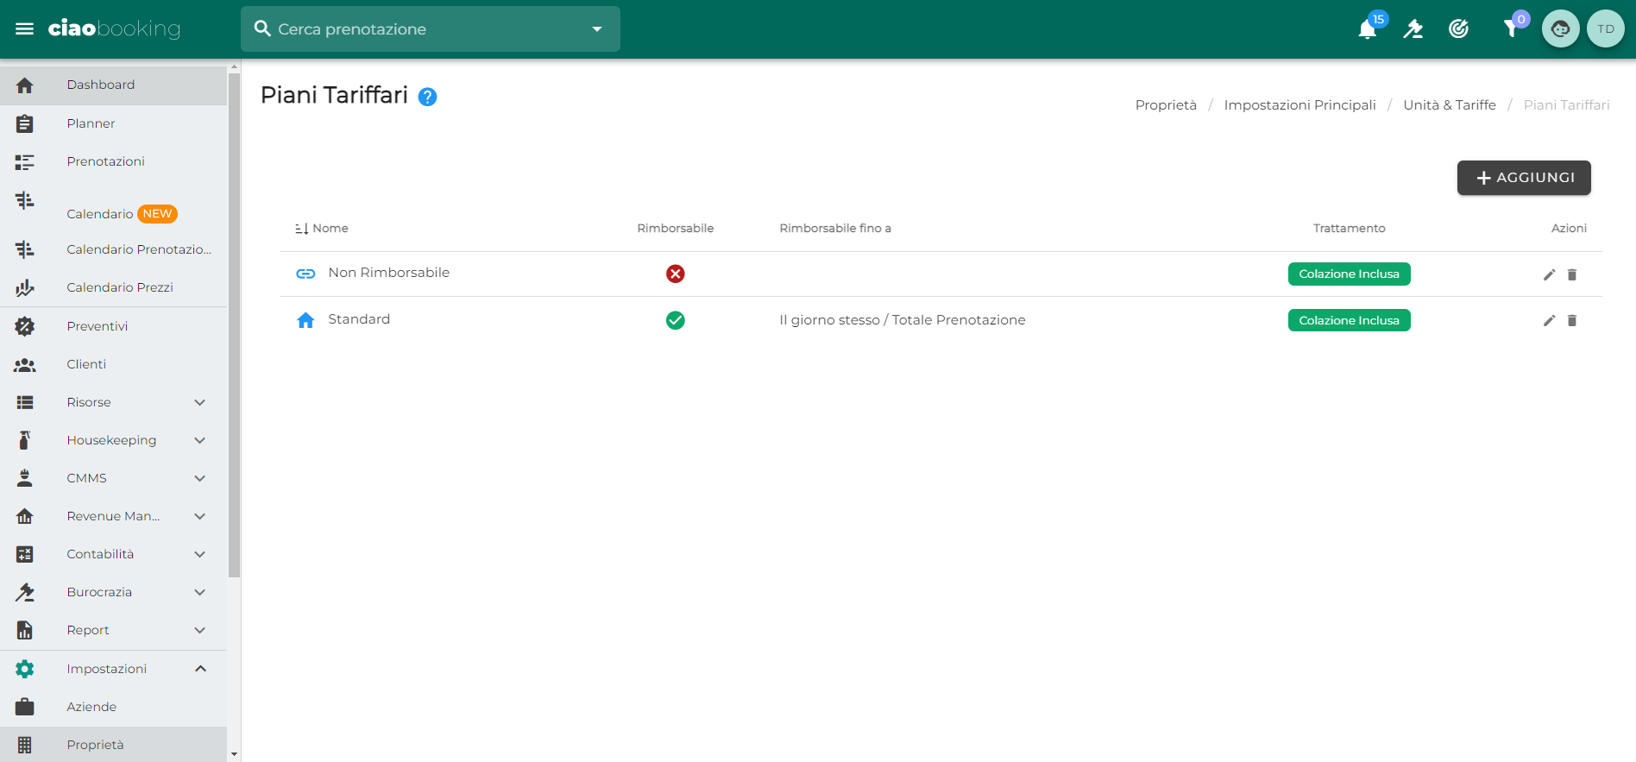Expand the Report submenu
Image resolution: width=1636 pixels, height=762 pixels.
200,630
